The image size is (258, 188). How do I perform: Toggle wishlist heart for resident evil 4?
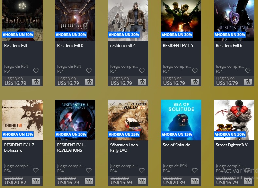[x=142, y=71]
